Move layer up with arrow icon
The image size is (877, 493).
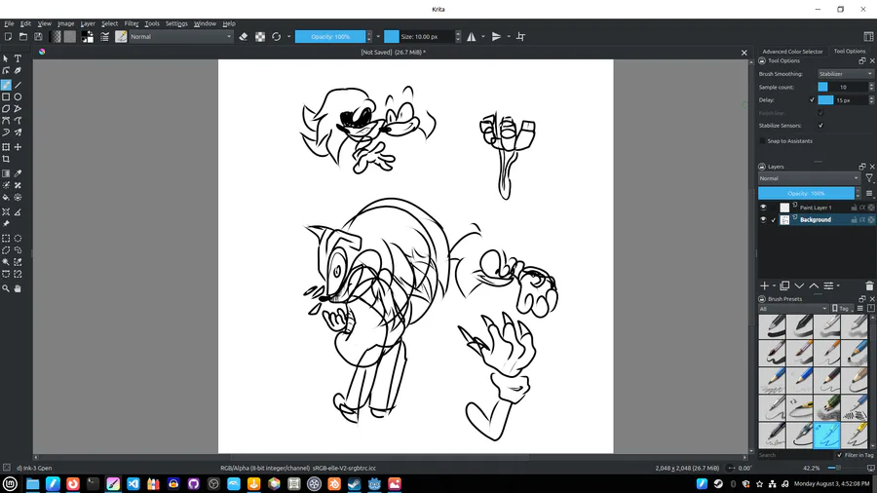coord(814,286)
